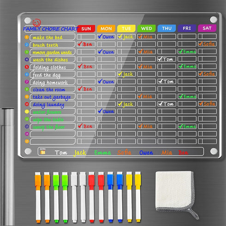Screen dimensions: 226x226
Task: Select number 8 circle beside clean the room
Action: tap(27, 89)
